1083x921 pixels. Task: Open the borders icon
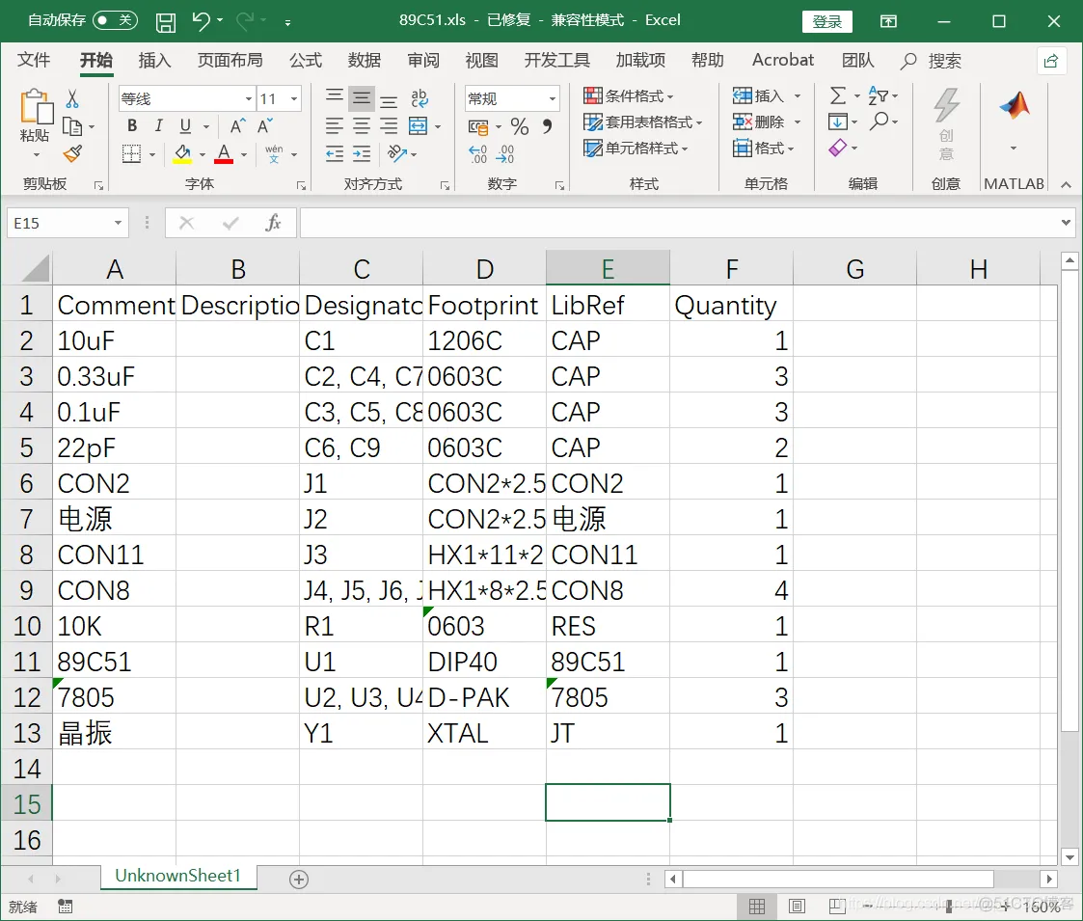click(x=131, y=153)
